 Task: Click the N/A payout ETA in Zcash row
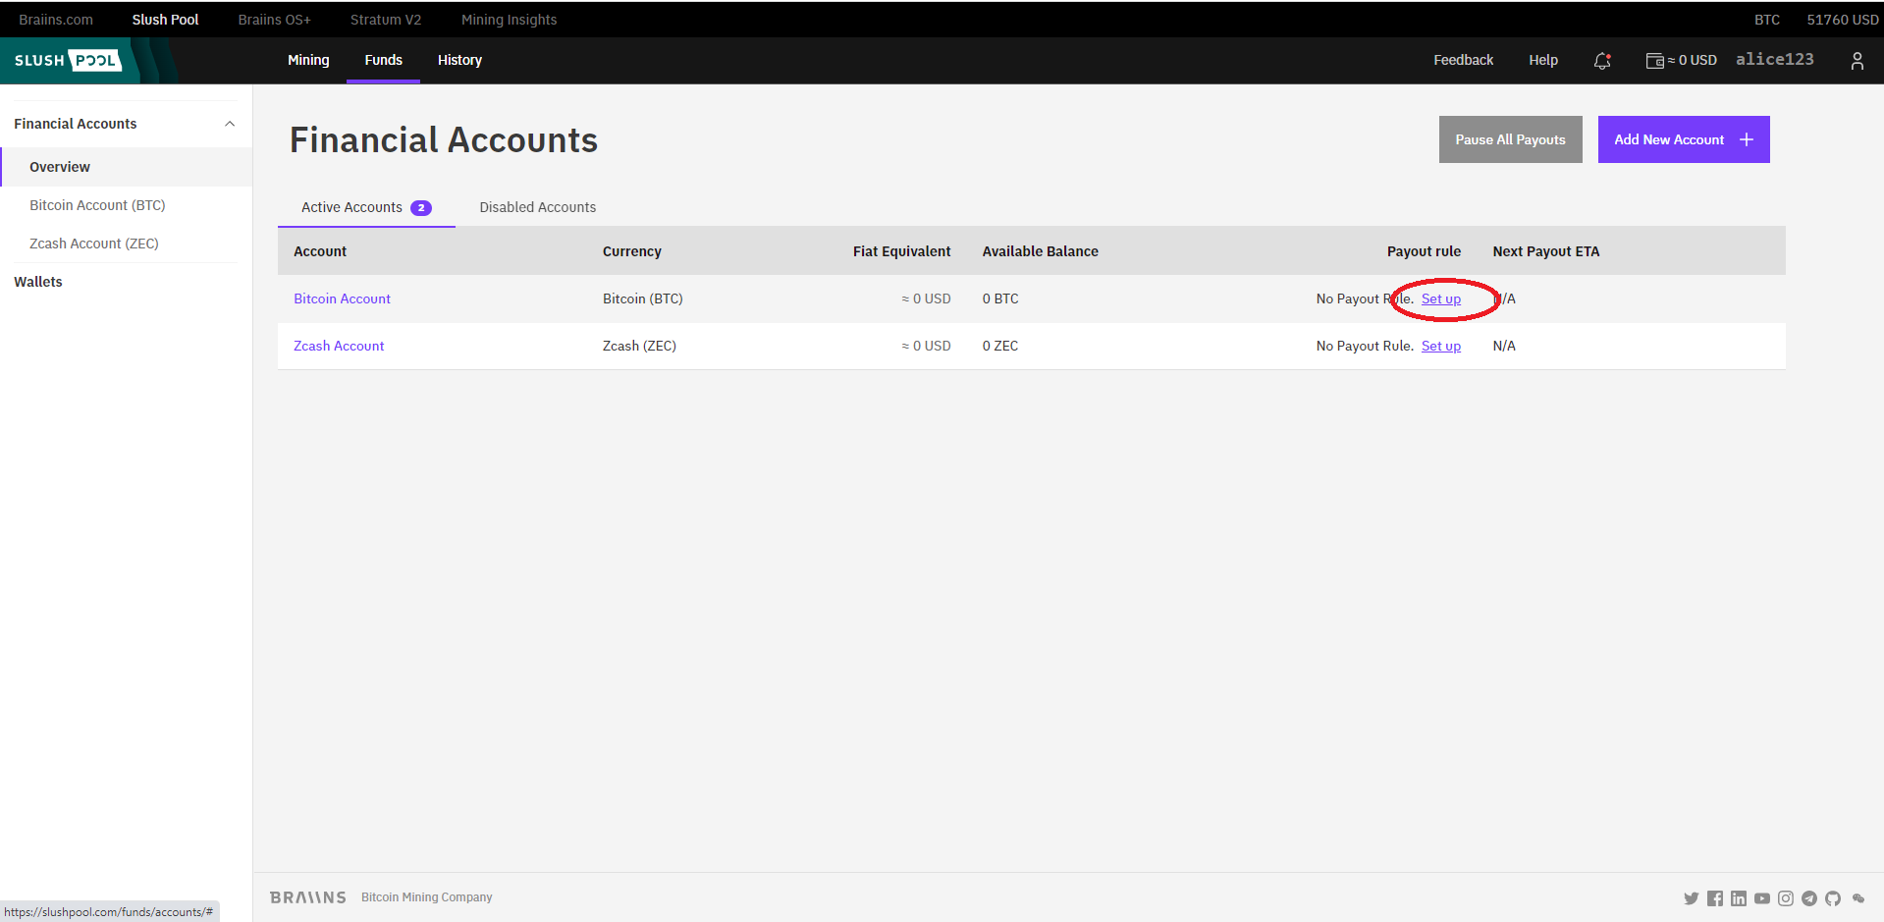(x=1504, y=346)
